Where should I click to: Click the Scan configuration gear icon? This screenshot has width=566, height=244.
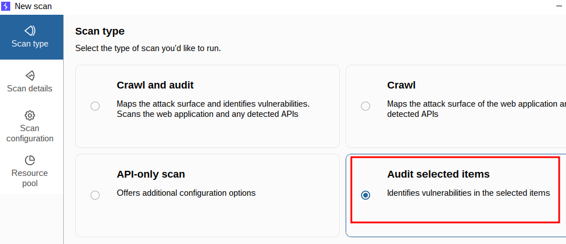point(30,116)
